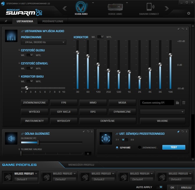
Task: Expand the Miejsce Profilu2 dropdown arrow
Action: pyautogui.click(x=75, y=174)
